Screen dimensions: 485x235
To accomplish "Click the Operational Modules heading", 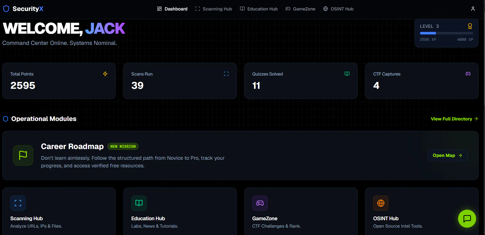I will (x=44, y=119).
